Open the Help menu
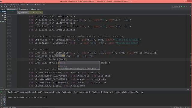The width and height of the screenshot is (192, 108). [x=44, y=4]
